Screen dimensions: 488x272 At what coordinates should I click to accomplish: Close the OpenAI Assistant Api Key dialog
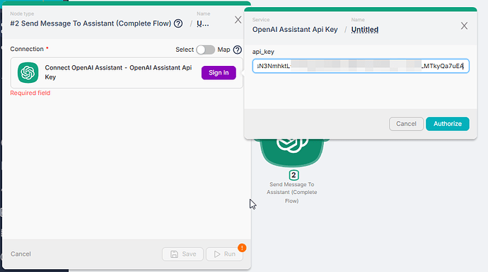tap(464, 26)
